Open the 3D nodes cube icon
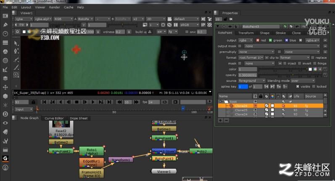Image resolution: width=335 pixels, height=181 pixels. click(x=5, y=96)
